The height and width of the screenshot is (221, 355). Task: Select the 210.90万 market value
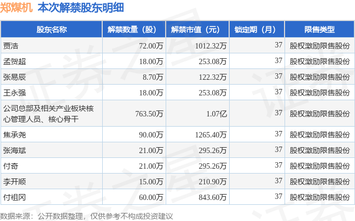pos(212,182)
